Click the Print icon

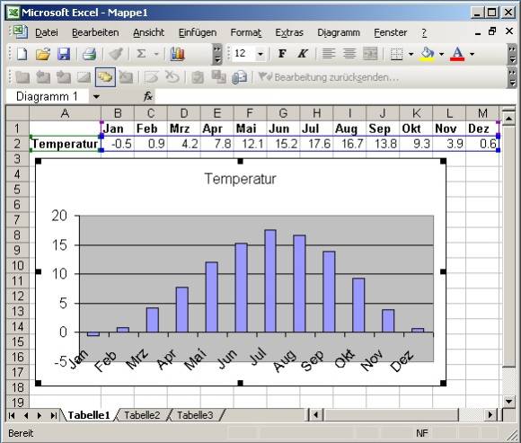pyautogui.click(x=89, y=54)
